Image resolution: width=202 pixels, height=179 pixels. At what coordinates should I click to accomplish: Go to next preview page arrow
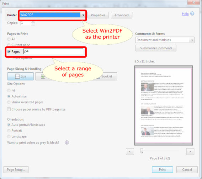click(190, 151)
